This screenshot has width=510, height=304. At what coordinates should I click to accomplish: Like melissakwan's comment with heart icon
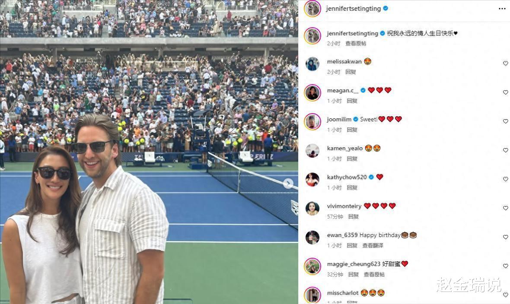click(505, 63)
